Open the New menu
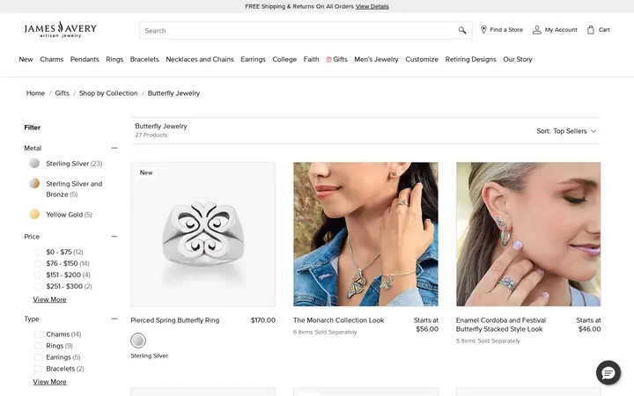This screenshot has width=634, height=396. tap(26, 59)
